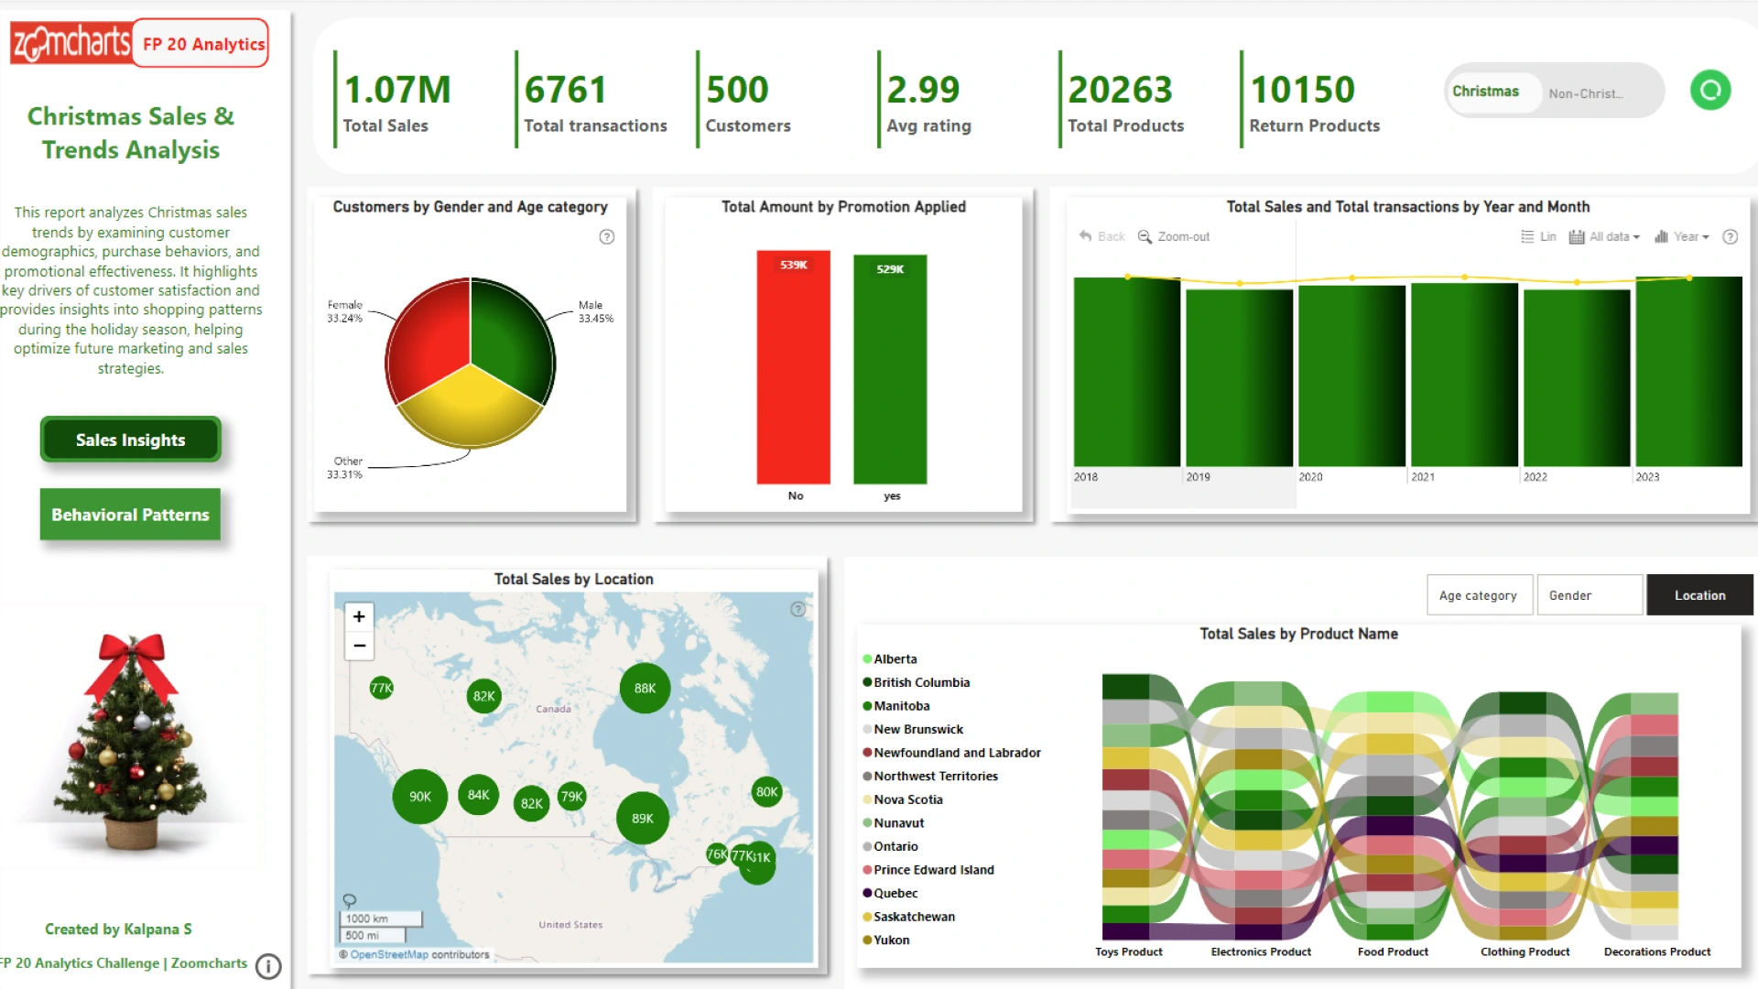Click the FP 20 Analytics badge
1758x989 pixels.
(x=202, y=43)
